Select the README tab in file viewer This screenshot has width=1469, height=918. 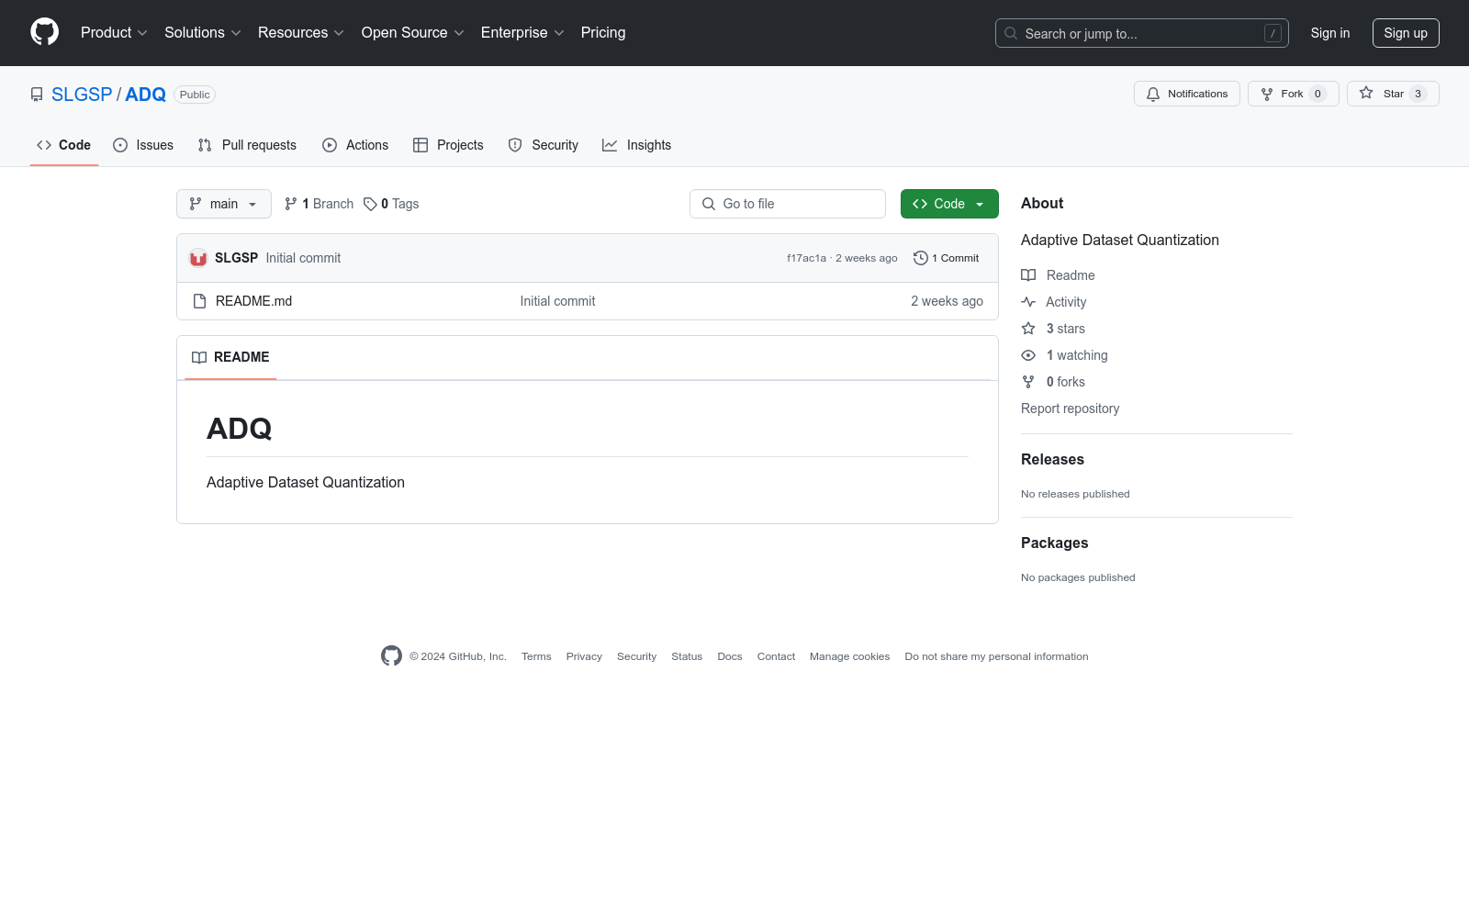(x=230, y=357)
